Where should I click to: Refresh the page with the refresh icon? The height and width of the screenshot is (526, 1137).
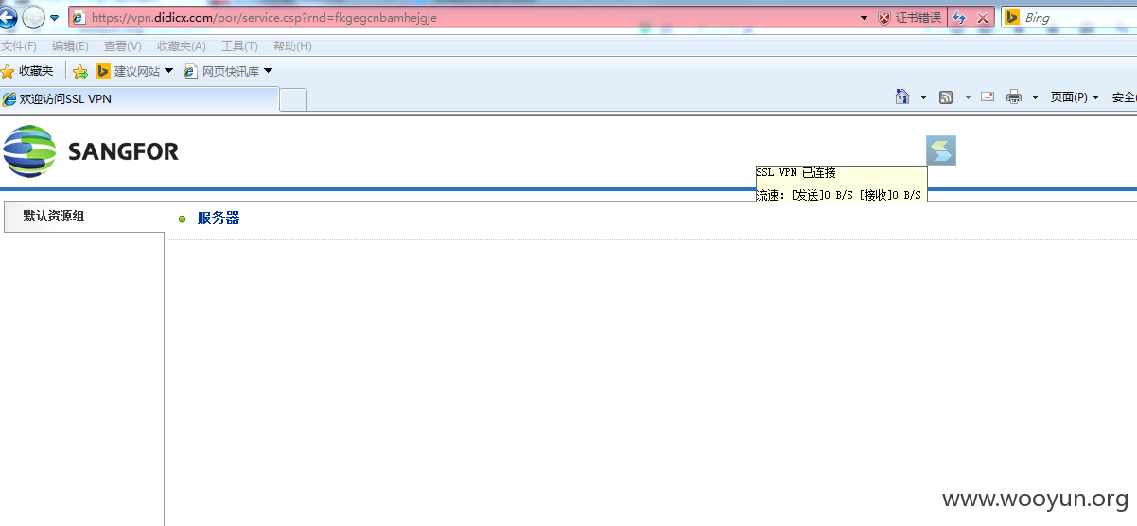pyautogui.click(x=959, y=18)
